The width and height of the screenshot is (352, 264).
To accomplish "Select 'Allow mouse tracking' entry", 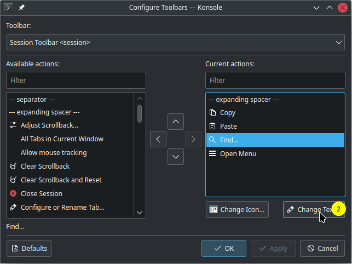I will click(54, 153).
